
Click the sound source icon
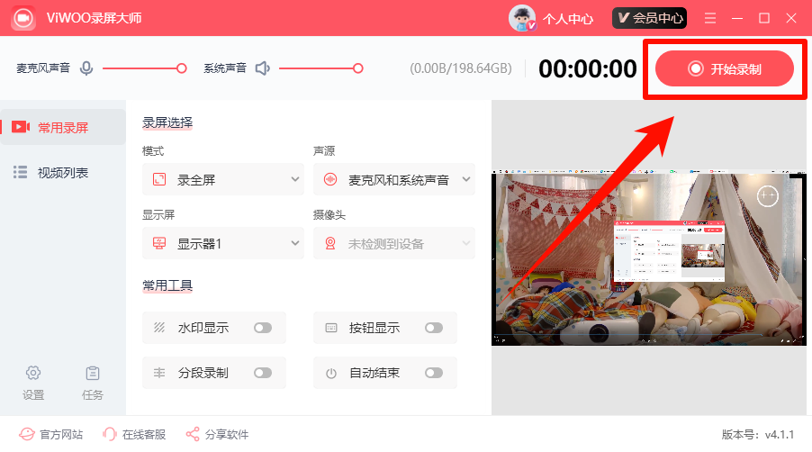(330, 180)
